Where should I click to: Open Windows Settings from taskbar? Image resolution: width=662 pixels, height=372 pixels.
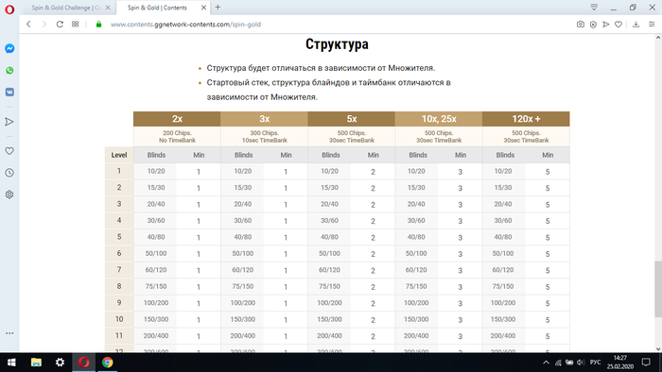[60, 363]
